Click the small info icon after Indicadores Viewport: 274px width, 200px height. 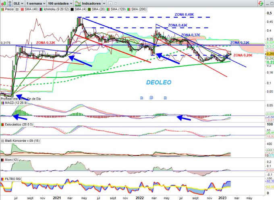110,3
